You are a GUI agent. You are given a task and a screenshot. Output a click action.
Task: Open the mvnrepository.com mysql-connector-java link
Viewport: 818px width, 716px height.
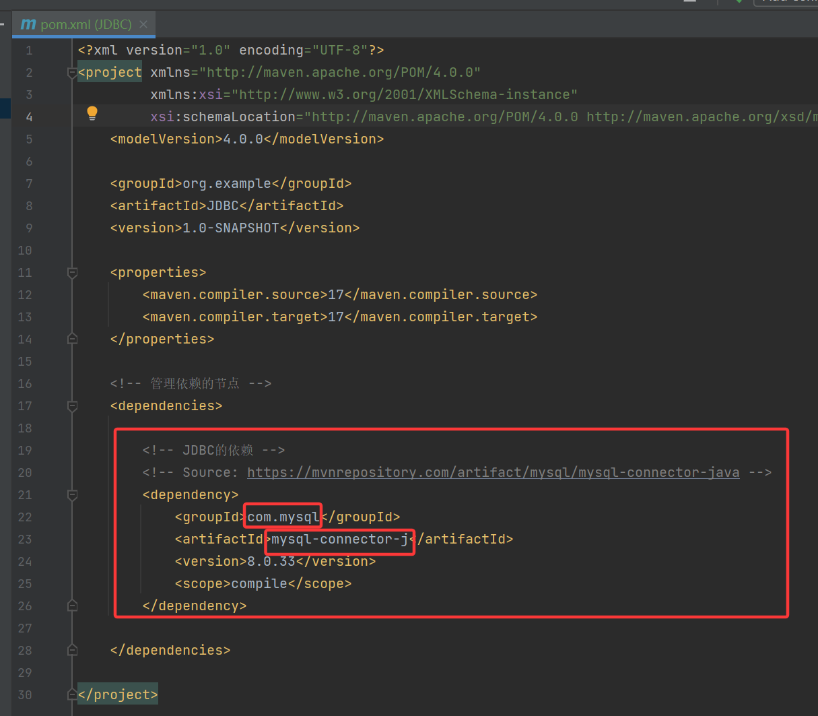click(x=493, y=472)
